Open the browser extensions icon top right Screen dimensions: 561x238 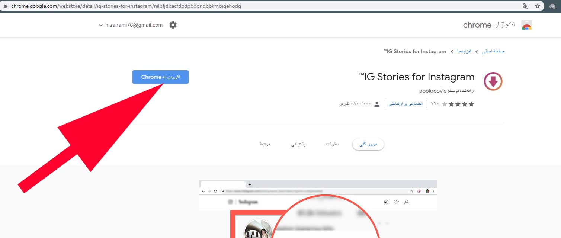point(553,6)
